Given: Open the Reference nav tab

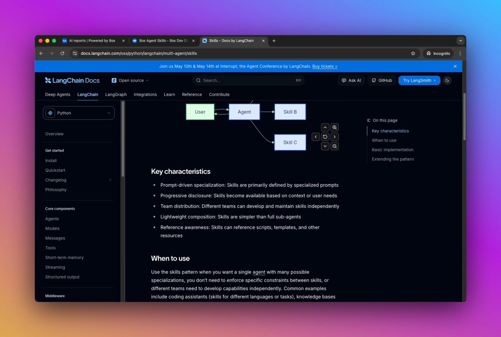Looking at the screenshot, I should click(192, 95).
